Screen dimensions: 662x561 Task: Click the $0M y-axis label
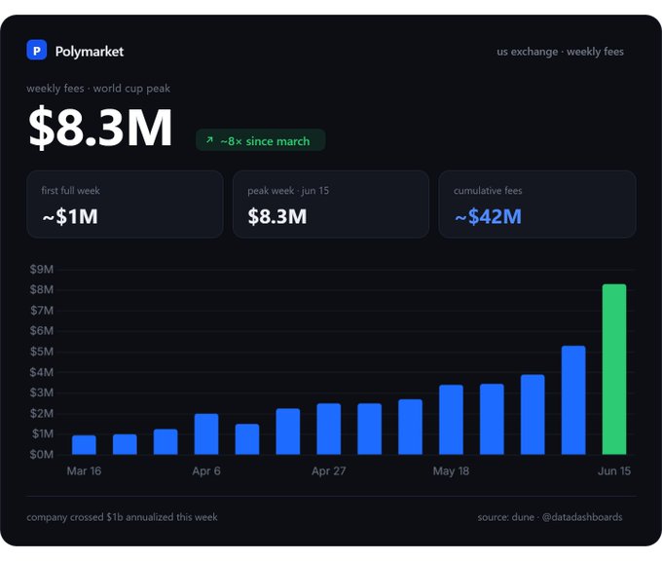coord(41,455)
